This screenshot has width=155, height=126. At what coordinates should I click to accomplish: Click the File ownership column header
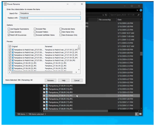pyautogui.click(x=107, y=20)
